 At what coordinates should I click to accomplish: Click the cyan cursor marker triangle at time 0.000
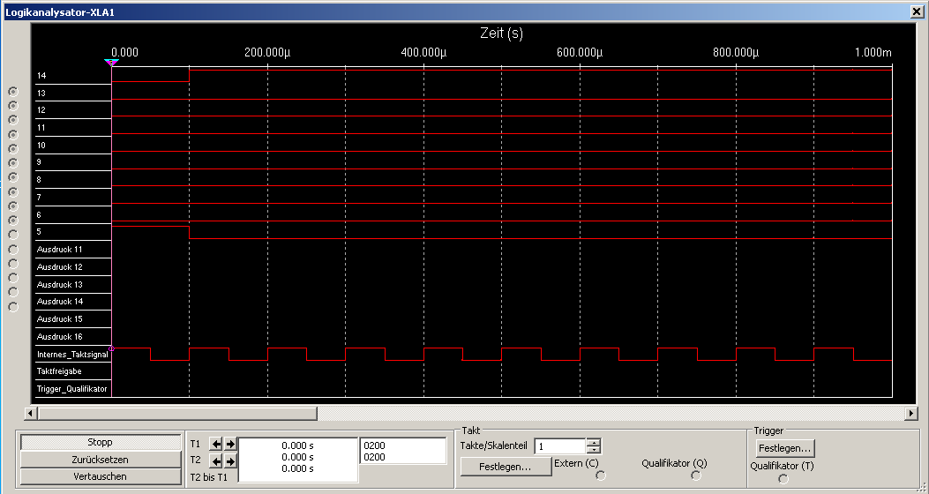(x=111, y=63)
